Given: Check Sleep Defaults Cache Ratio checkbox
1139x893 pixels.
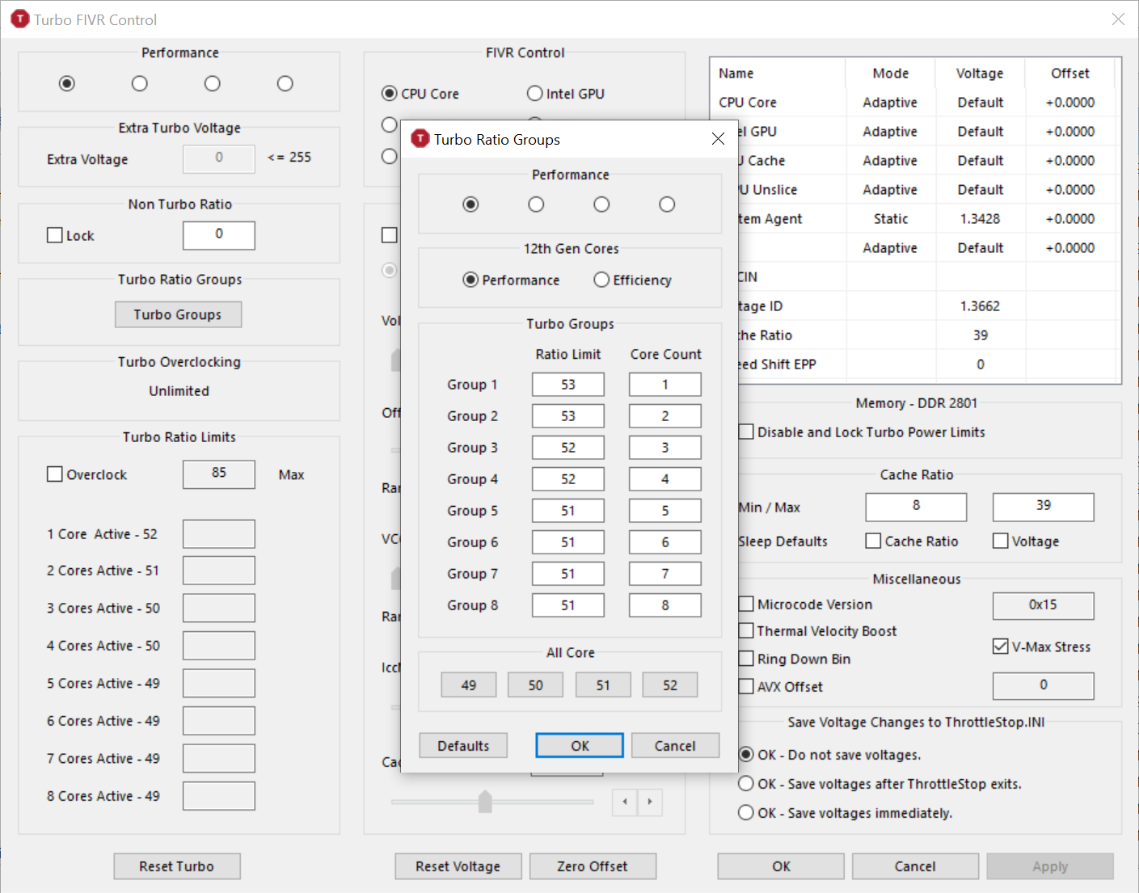Looking at the screenshot, I should [x=873, y=541].
